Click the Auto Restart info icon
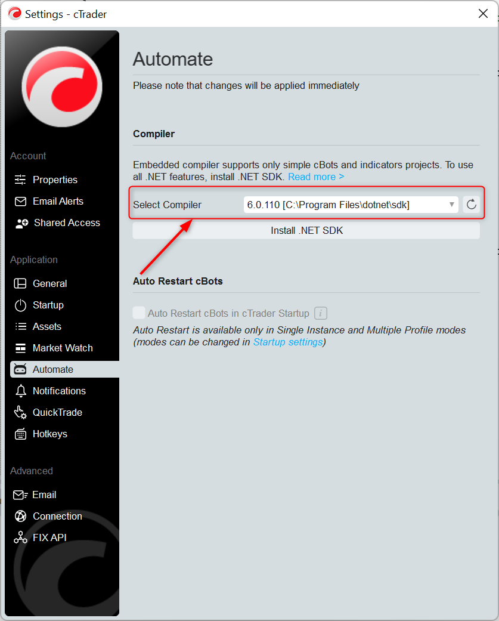This screenshot has height=621, width=499. pyautogui.click(x=321, y=313)
